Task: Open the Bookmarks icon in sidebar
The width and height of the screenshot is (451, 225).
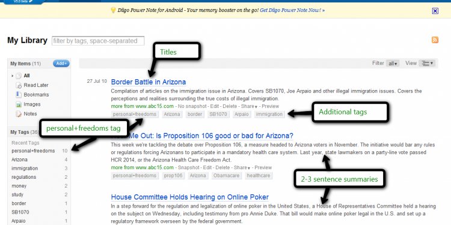Action: tap(19, 94)
